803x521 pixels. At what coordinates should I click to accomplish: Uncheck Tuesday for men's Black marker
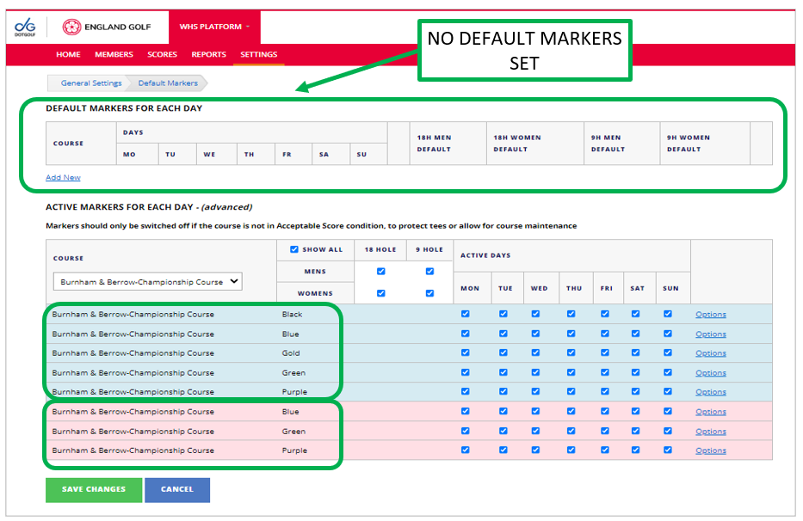pyautogui.click(x=503, y=314)
